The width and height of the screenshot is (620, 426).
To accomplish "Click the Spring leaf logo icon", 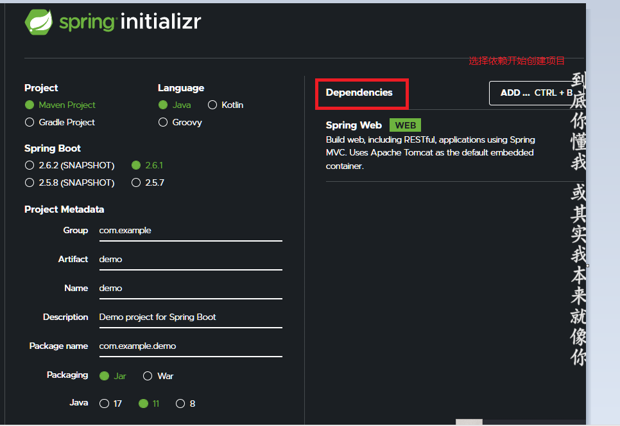I will (x=39, y=22).
